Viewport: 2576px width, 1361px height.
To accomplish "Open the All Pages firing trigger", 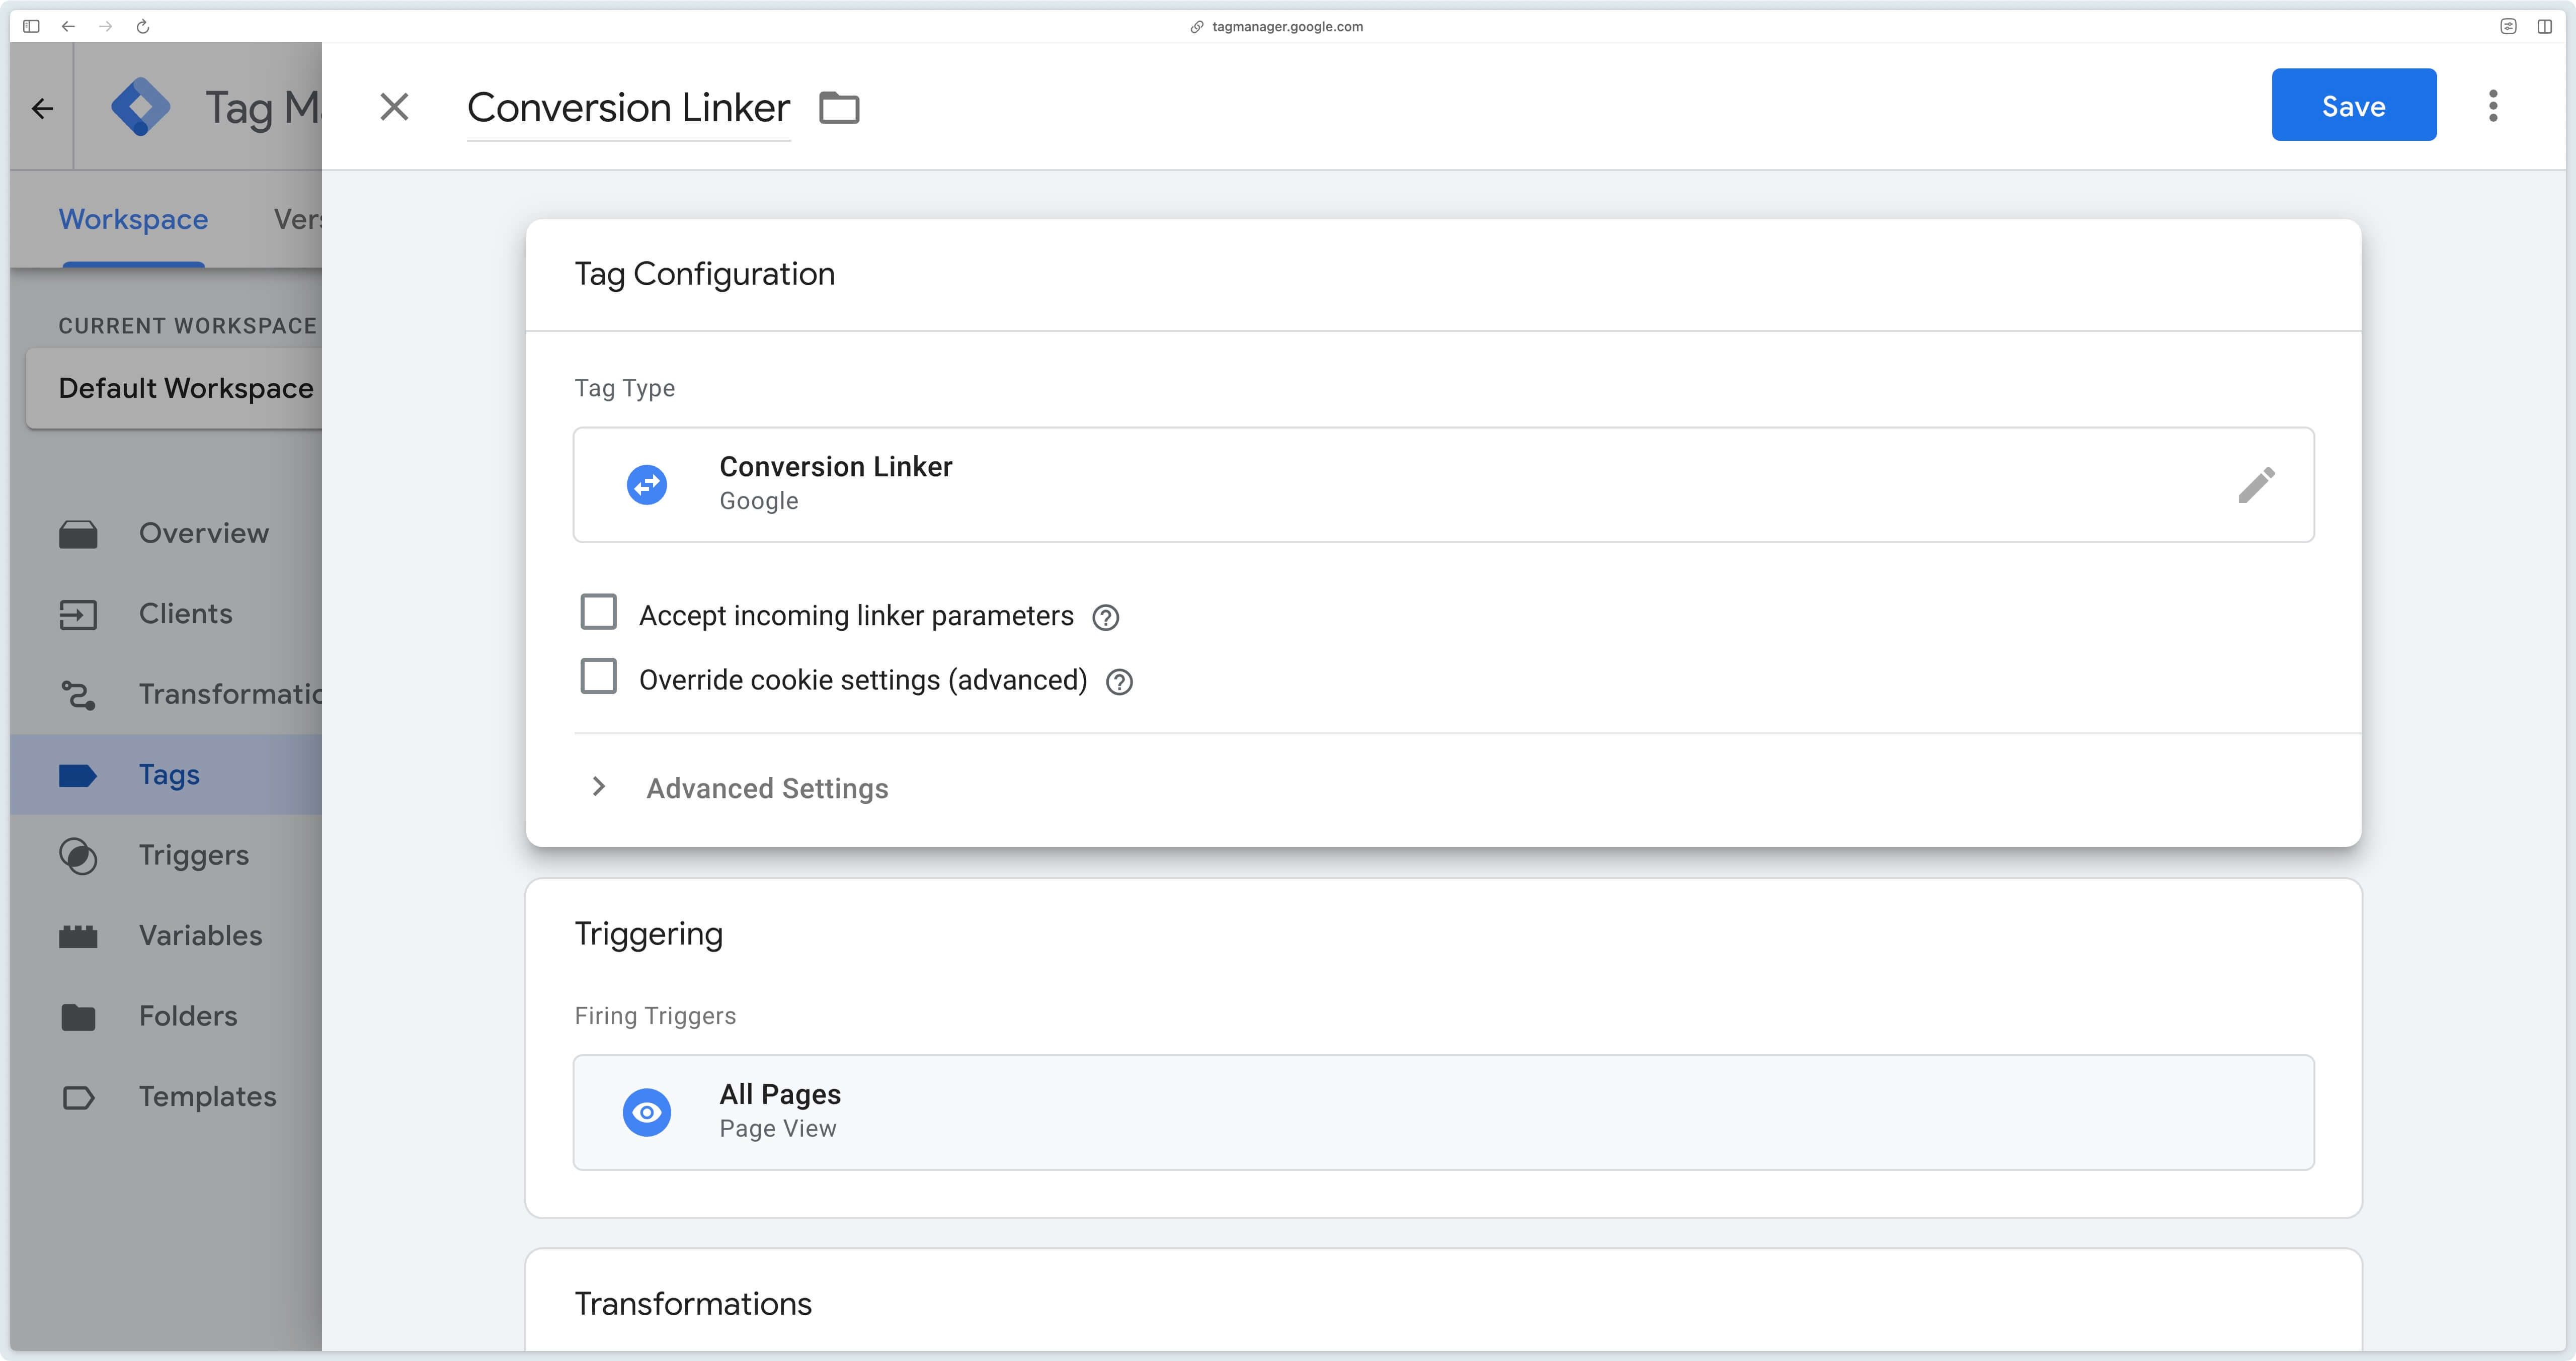I will [x=1443, y=1112].
